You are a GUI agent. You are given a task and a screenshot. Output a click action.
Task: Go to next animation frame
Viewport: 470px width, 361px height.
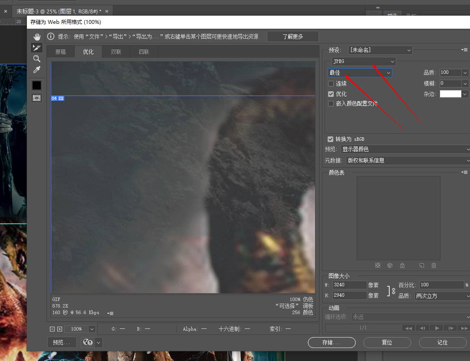(451, 328)
